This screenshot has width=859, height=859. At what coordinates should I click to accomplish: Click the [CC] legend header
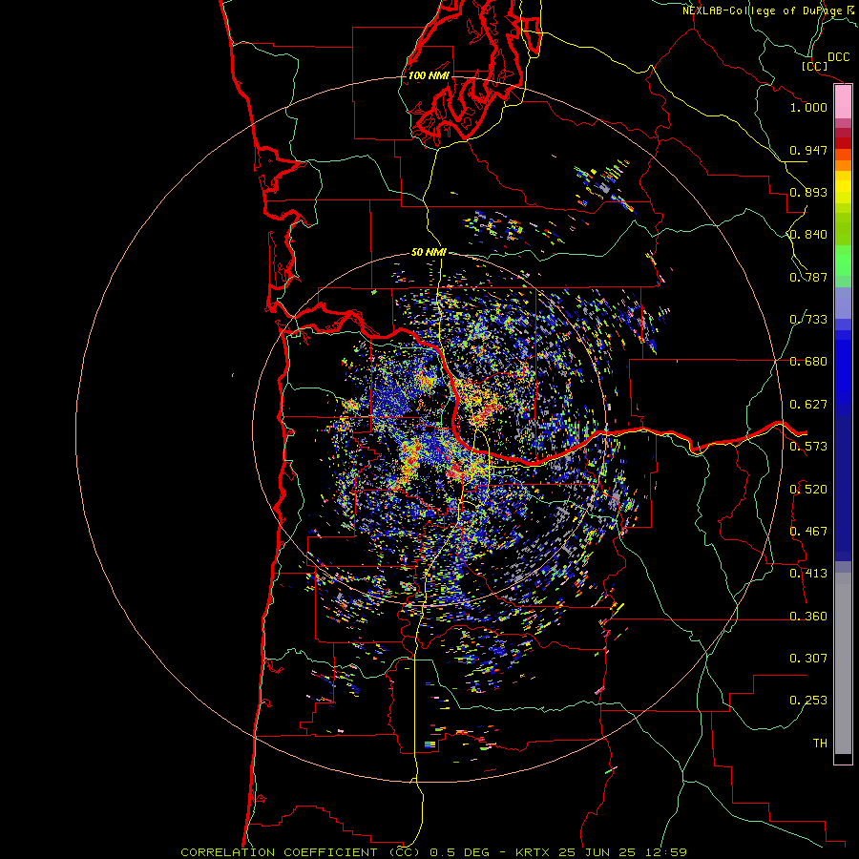click(x=815, y=66)
